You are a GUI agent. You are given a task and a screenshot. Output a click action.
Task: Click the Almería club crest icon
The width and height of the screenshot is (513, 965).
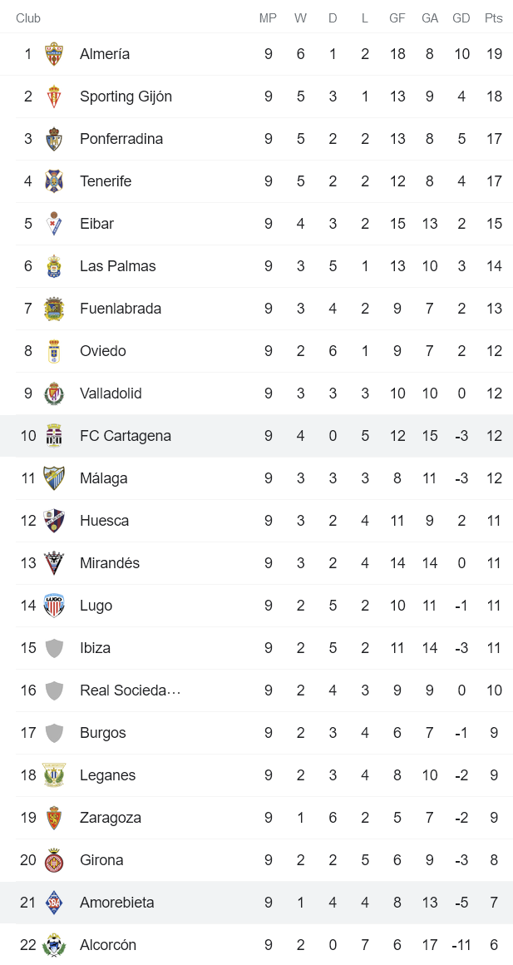pos(54,54)
